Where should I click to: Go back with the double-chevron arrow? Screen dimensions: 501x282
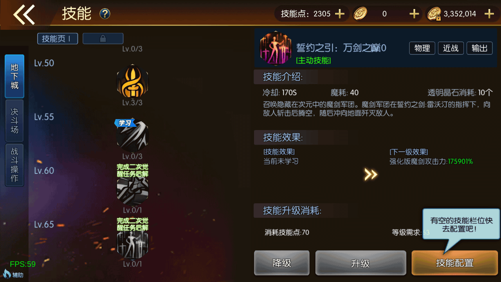point(24,14)
